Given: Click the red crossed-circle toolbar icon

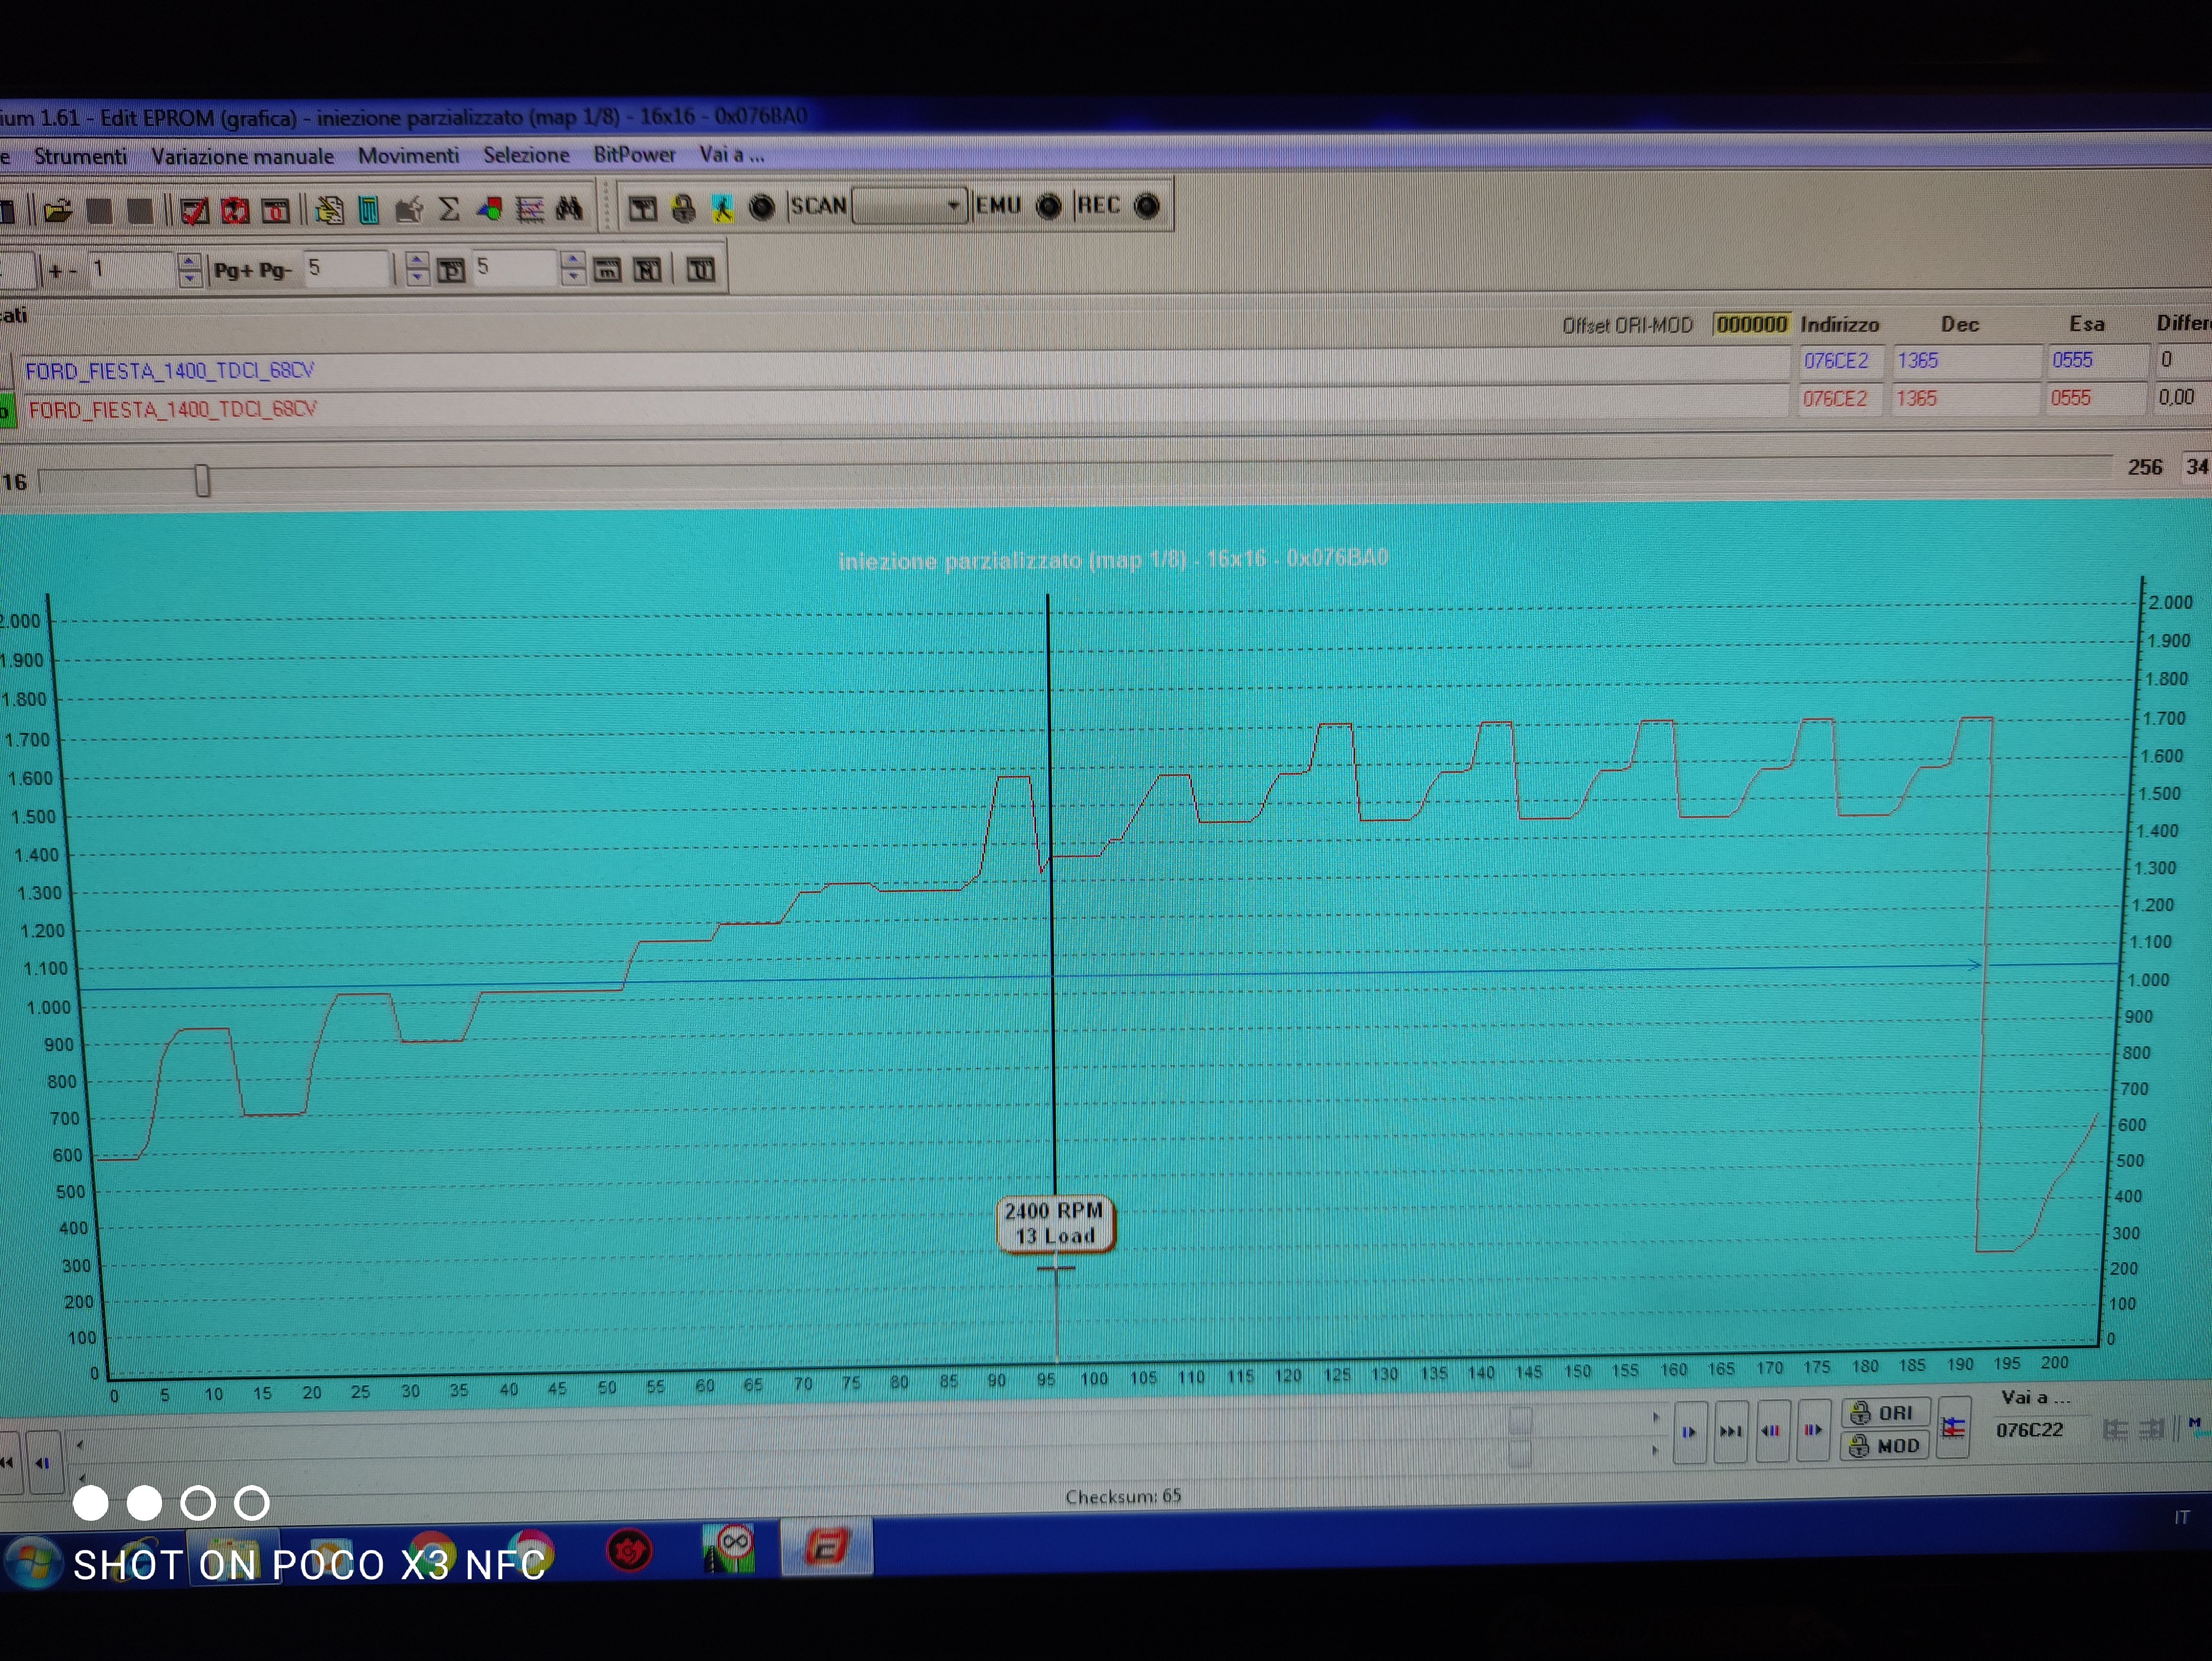Looking at the screenshot, I should [235, 210].
